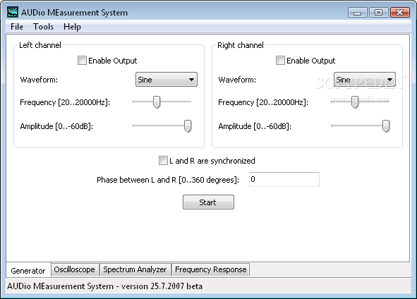Click the Right channel Frequency slider thumb
Image resolution: width=417 pixels, height=299 pixels.
pyautogui.click(x=355, y=102)
